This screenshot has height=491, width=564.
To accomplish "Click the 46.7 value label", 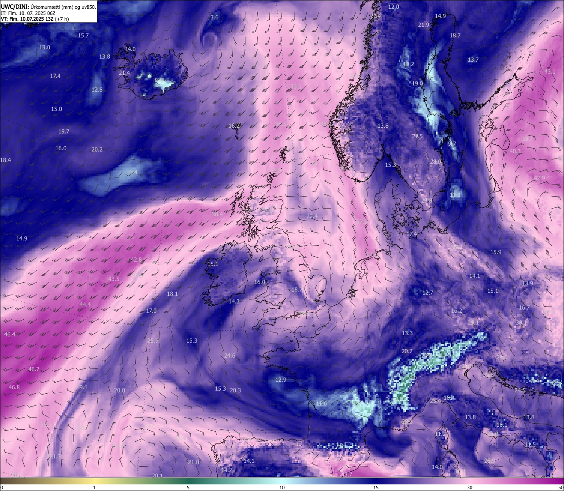I will pyautogui.click(x=34, y=369).
